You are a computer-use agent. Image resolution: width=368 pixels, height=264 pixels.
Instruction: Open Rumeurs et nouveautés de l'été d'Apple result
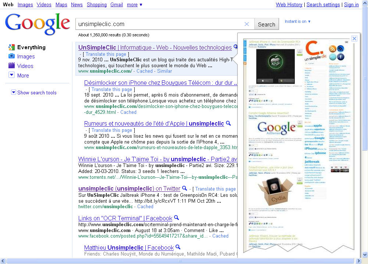point(154,123)
